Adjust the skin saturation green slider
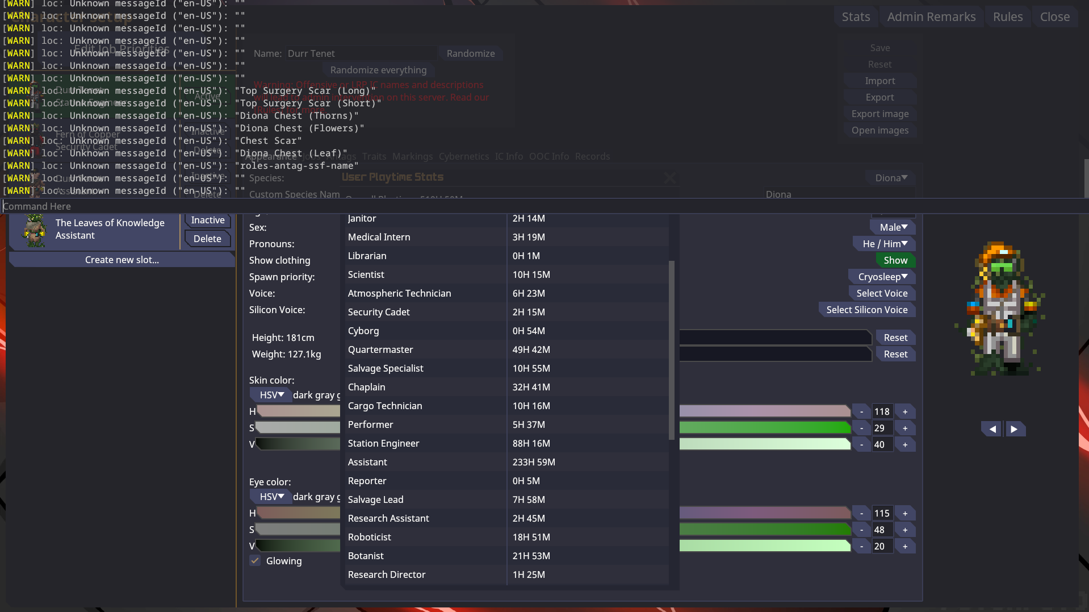Image resolution: width=1089 pixels, height=612 pixels. coord(764,428)
